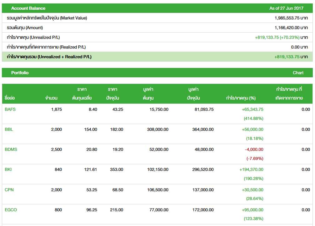
Task: Click BAFS average cost 8.40
Action: [x=93, y=109]
